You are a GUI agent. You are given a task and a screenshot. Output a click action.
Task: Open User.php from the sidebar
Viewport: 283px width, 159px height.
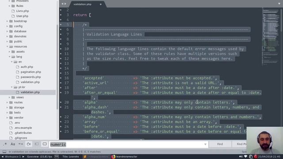22,16
